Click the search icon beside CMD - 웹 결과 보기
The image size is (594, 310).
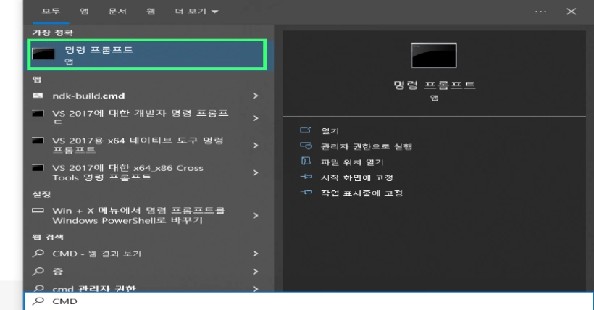[x=38, y=254]
